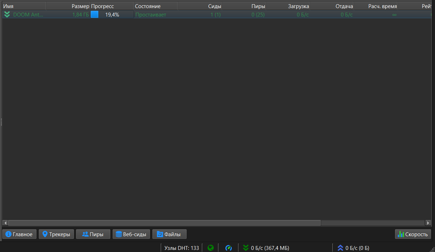Sort by the Отдача column header
This screenshot has width=435, height=252.
[331, 6]
